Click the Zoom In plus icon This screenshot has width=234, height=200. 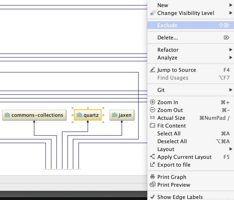pos(152,102)
